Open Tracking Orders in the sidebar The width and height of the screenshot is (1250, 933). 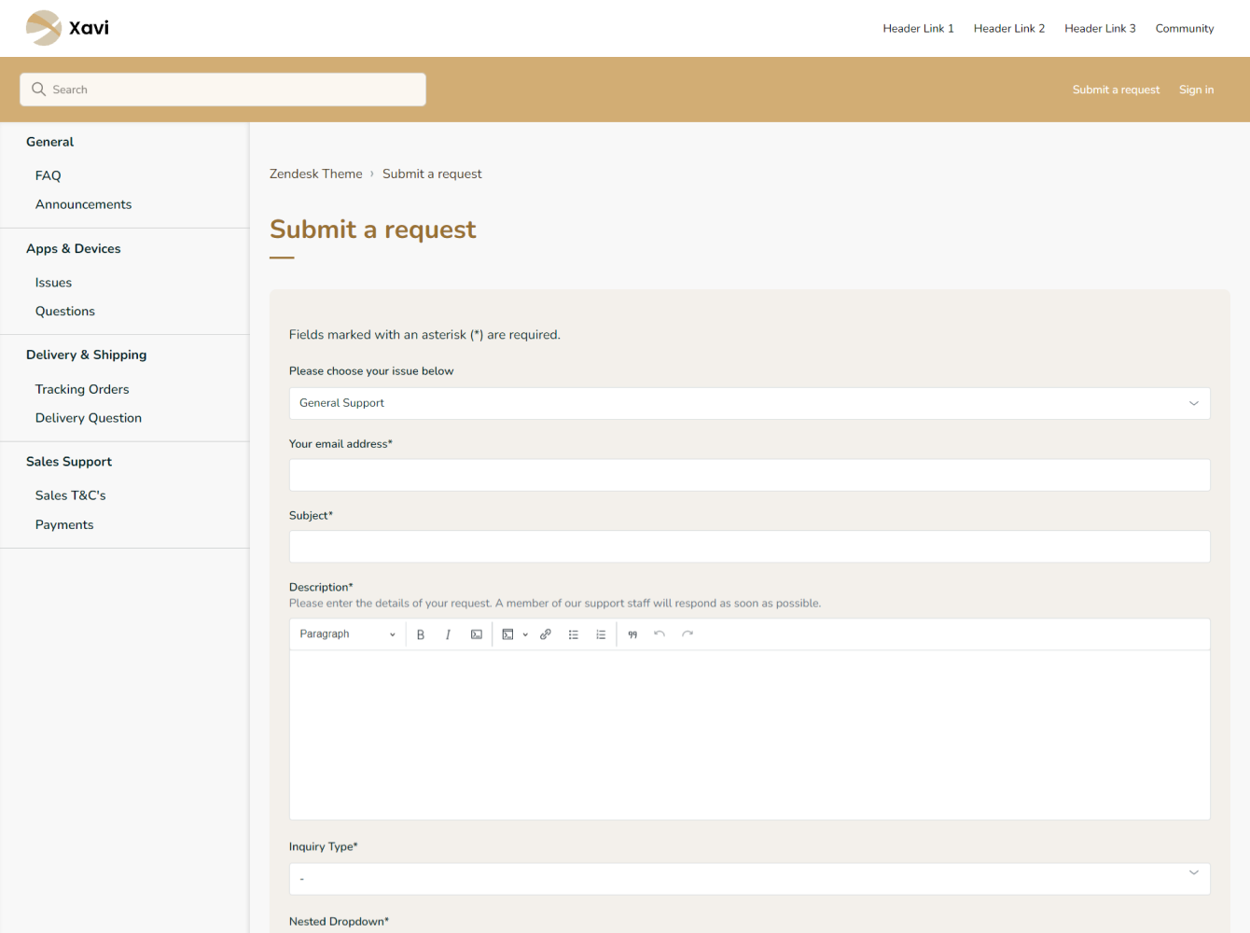(82, 389)
